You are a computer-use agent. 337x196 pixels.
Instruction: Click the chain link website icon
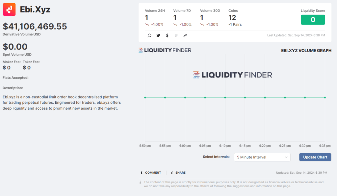[185, 35]
